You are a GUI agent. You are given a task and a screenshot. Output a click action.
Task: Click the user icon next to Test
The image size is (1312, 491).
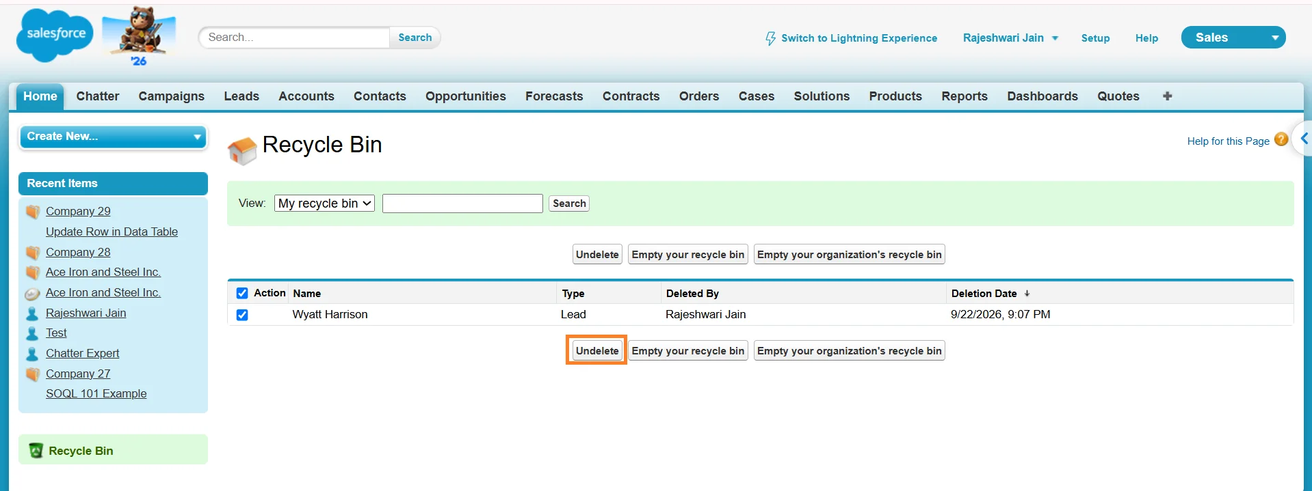coord(32,333)
